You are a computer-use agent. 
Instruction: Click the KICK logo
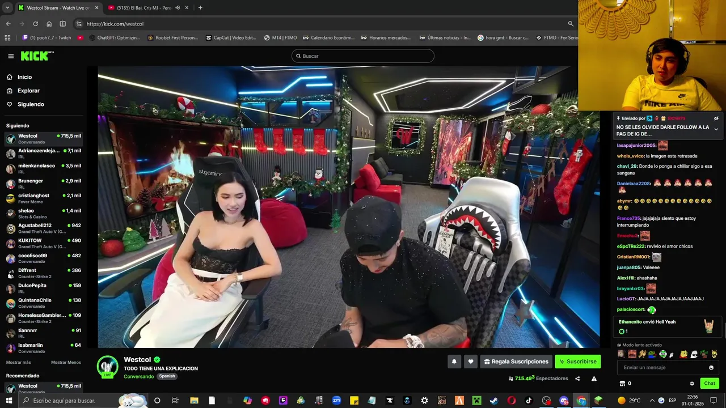coord(37,56)
